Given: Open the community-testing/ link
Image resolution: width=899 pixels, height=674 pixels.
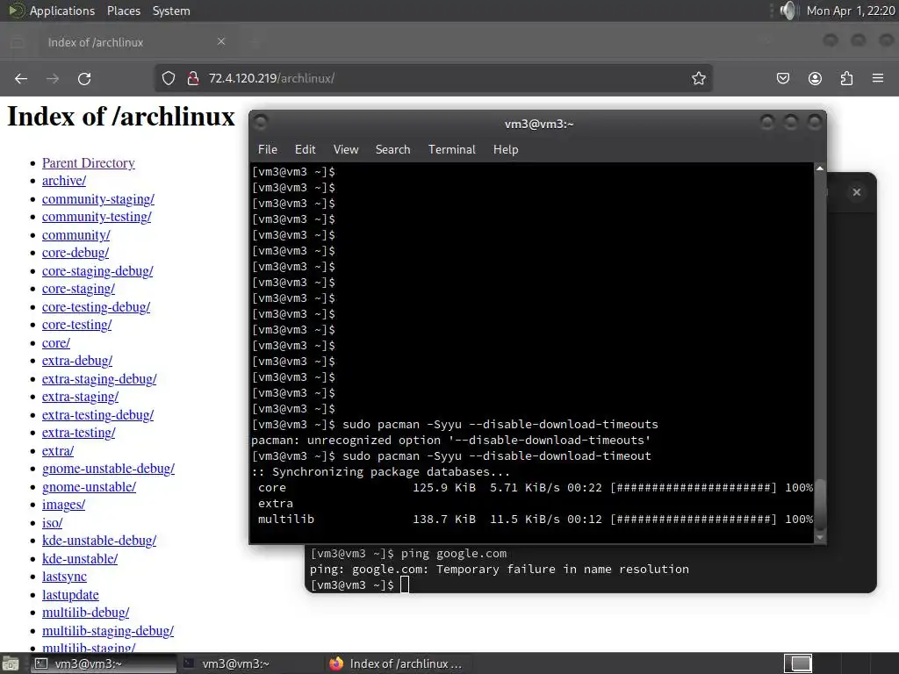Looking at the screenshot, I should click(x=97, y=217).
